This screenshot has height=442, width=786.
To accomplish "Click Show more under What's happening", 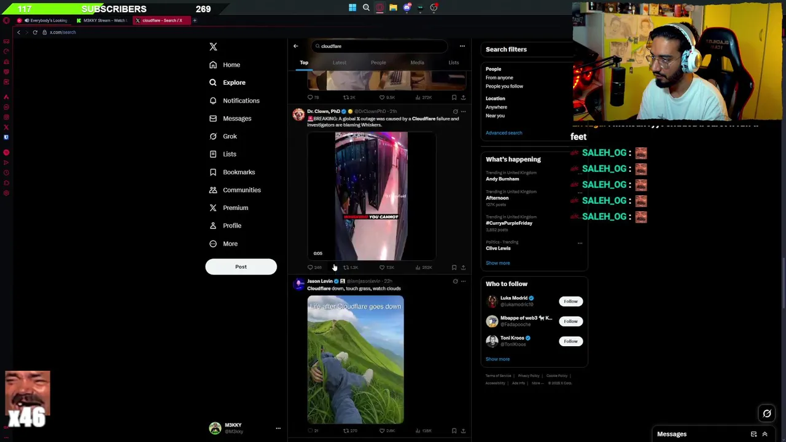I will 498,263.
